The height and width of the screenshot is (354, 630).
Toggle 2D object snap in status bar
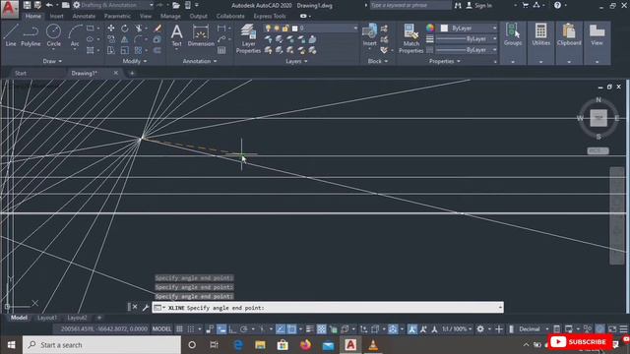(x=291, y=329)
